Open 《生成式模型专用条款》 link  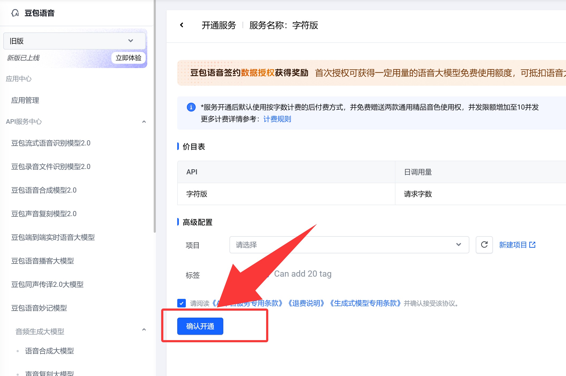pyautogui.click(x=365, y=303)
